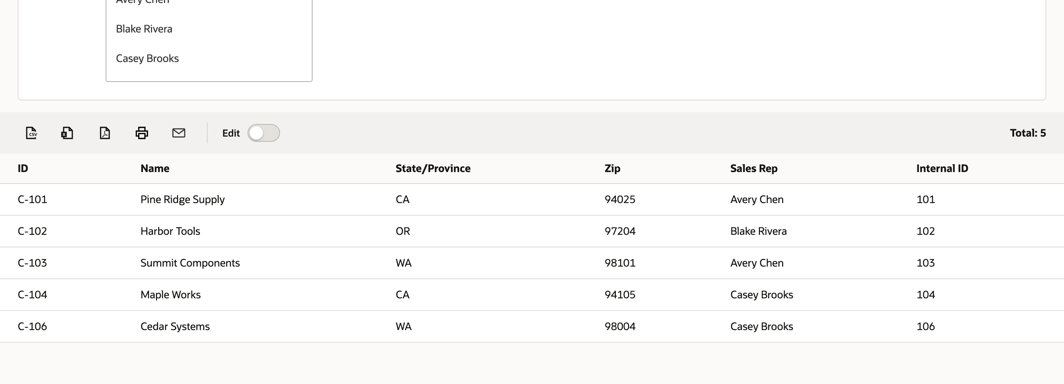Export results to Excel spreadsheet
The height and width of the screenshot is (384, 1064).
[67, 133]
